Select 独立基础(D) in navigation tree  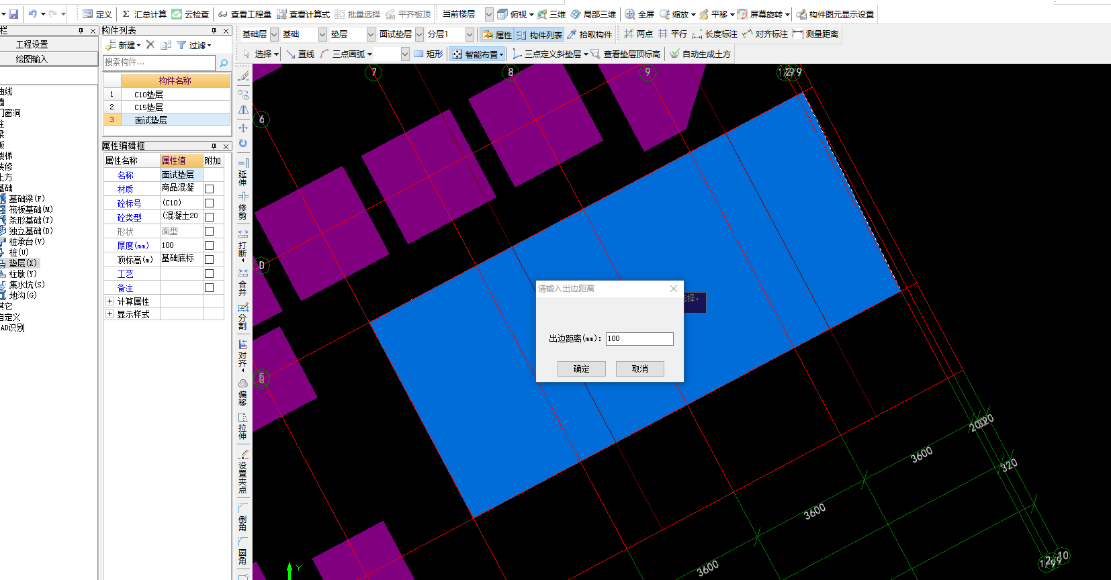tap(31, 231)
